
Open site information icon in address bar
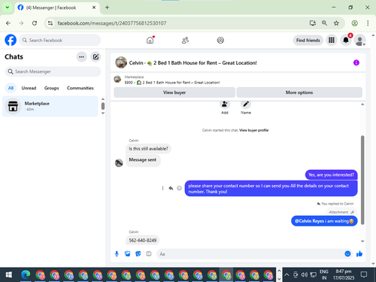tap(50, 23)
